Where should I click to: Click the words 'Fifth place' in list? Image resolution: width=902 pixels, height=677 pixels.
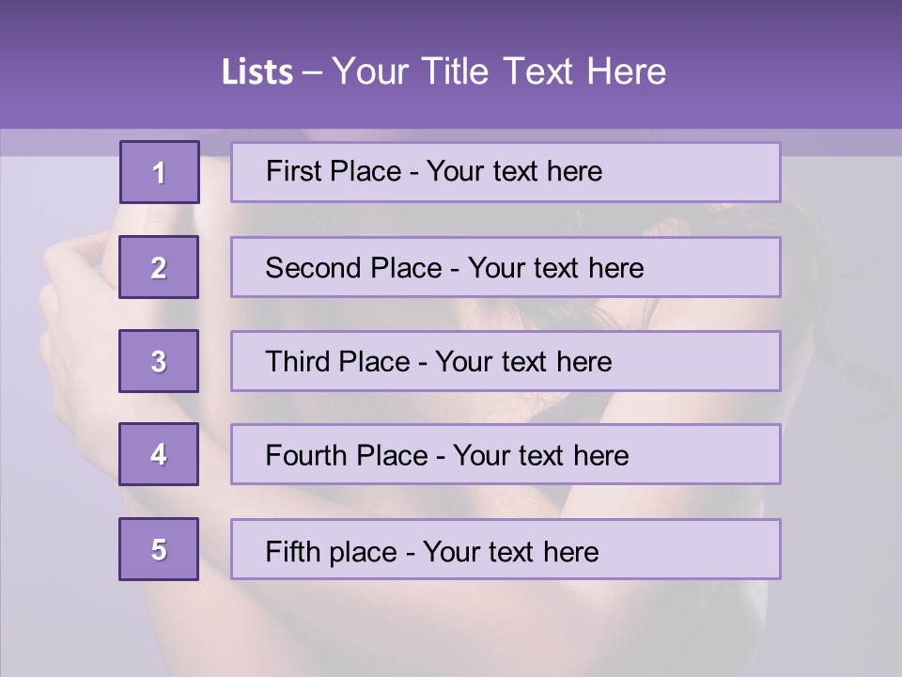coord(332,552)
